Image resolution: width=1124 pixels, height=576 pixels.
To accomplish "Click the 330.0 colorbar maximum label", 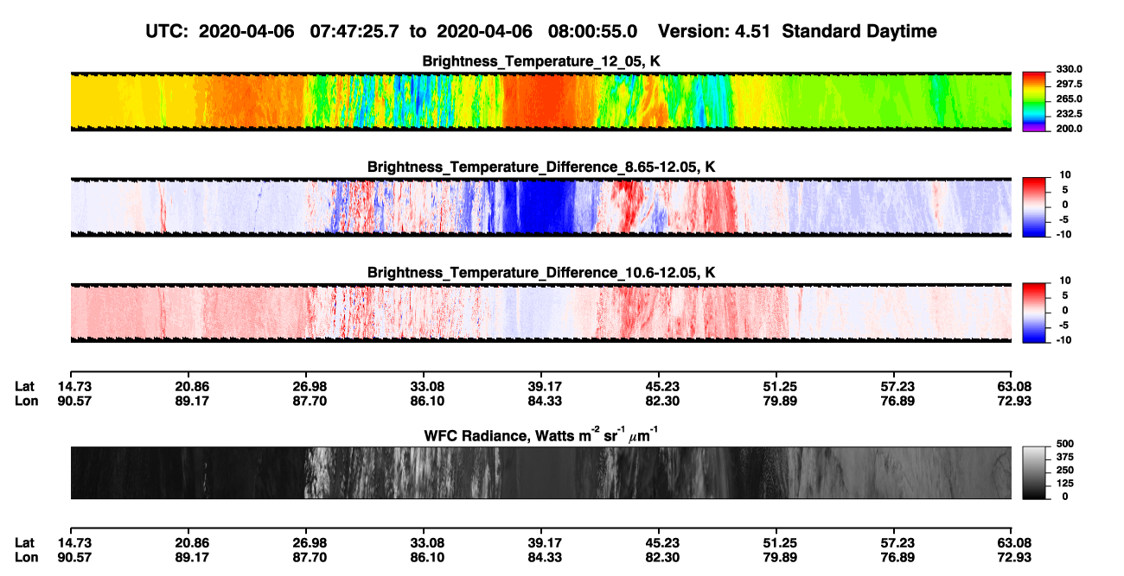I will coord(1070,70).
